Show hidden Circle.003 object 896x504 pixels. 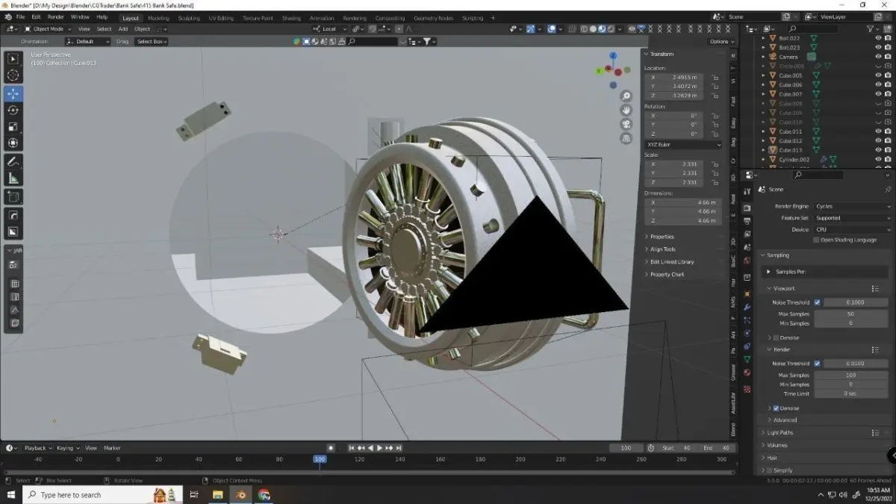click(x=878, y=66)
